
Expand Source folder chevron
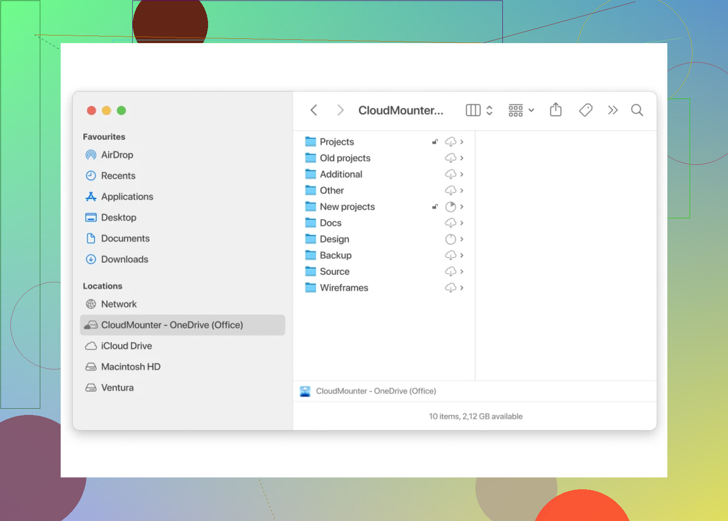pyautogui.click(x=462, y=271)
